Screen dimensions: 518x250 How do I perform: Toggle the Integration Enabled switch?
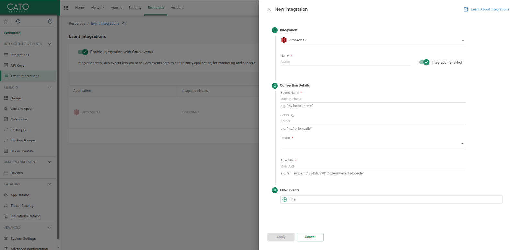424,62
